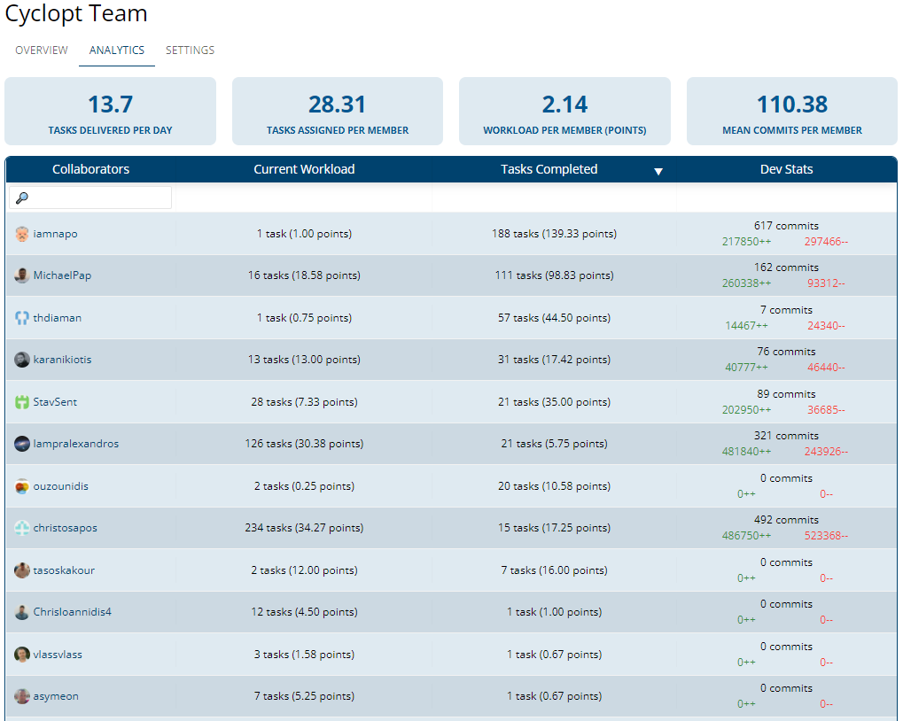
Task: Select '126 tasks (30.38 points)' cell
Action: [304, 444]
